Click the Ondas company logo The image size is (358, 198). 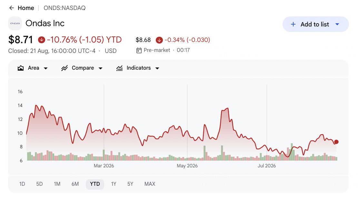tap(15, 23)
